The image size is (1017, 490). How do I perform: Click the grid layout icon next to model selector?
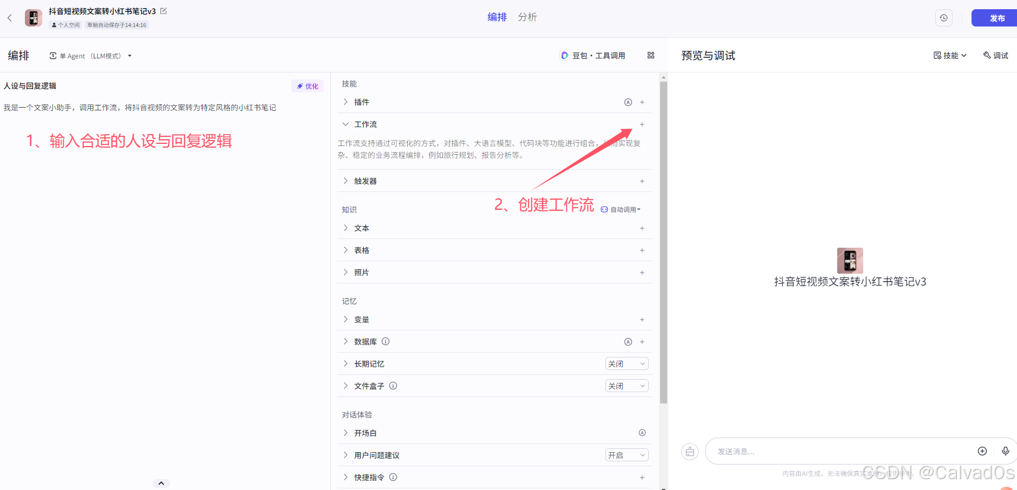(x=651, y=55)
